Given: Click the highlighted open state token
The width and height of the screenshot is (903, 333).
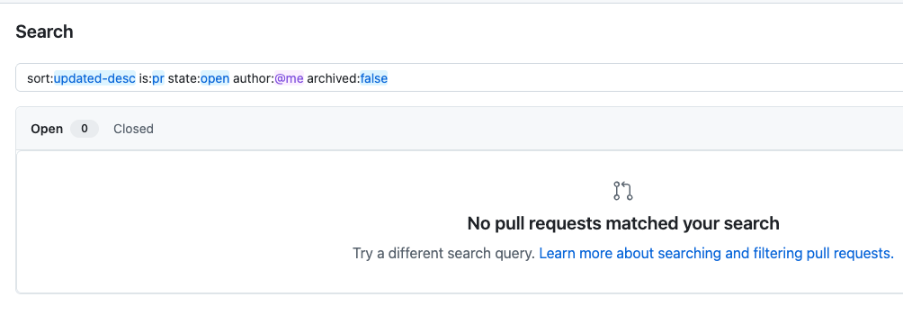Looking at the screenshot, I should pos(215,78).
